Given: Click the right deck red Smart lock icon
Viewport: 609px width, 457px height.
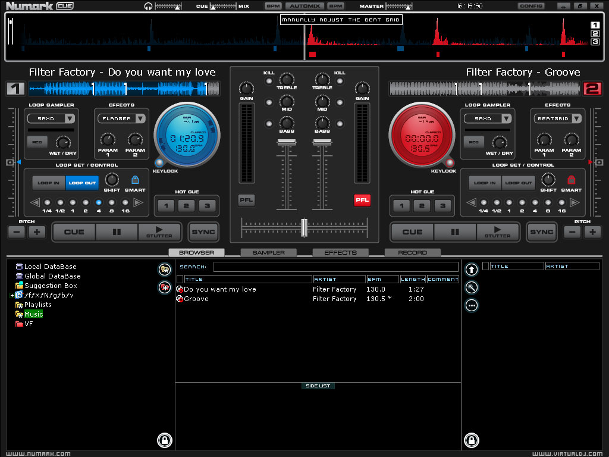Looking at the screenshot, I should point(572,180).
